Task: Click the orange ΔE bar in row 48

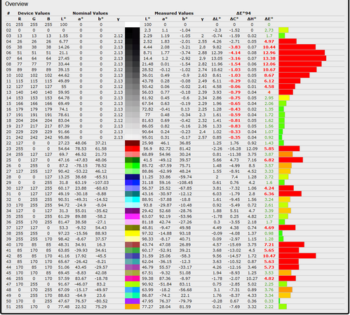Action: pyautogui.click(x=285, y=290)
